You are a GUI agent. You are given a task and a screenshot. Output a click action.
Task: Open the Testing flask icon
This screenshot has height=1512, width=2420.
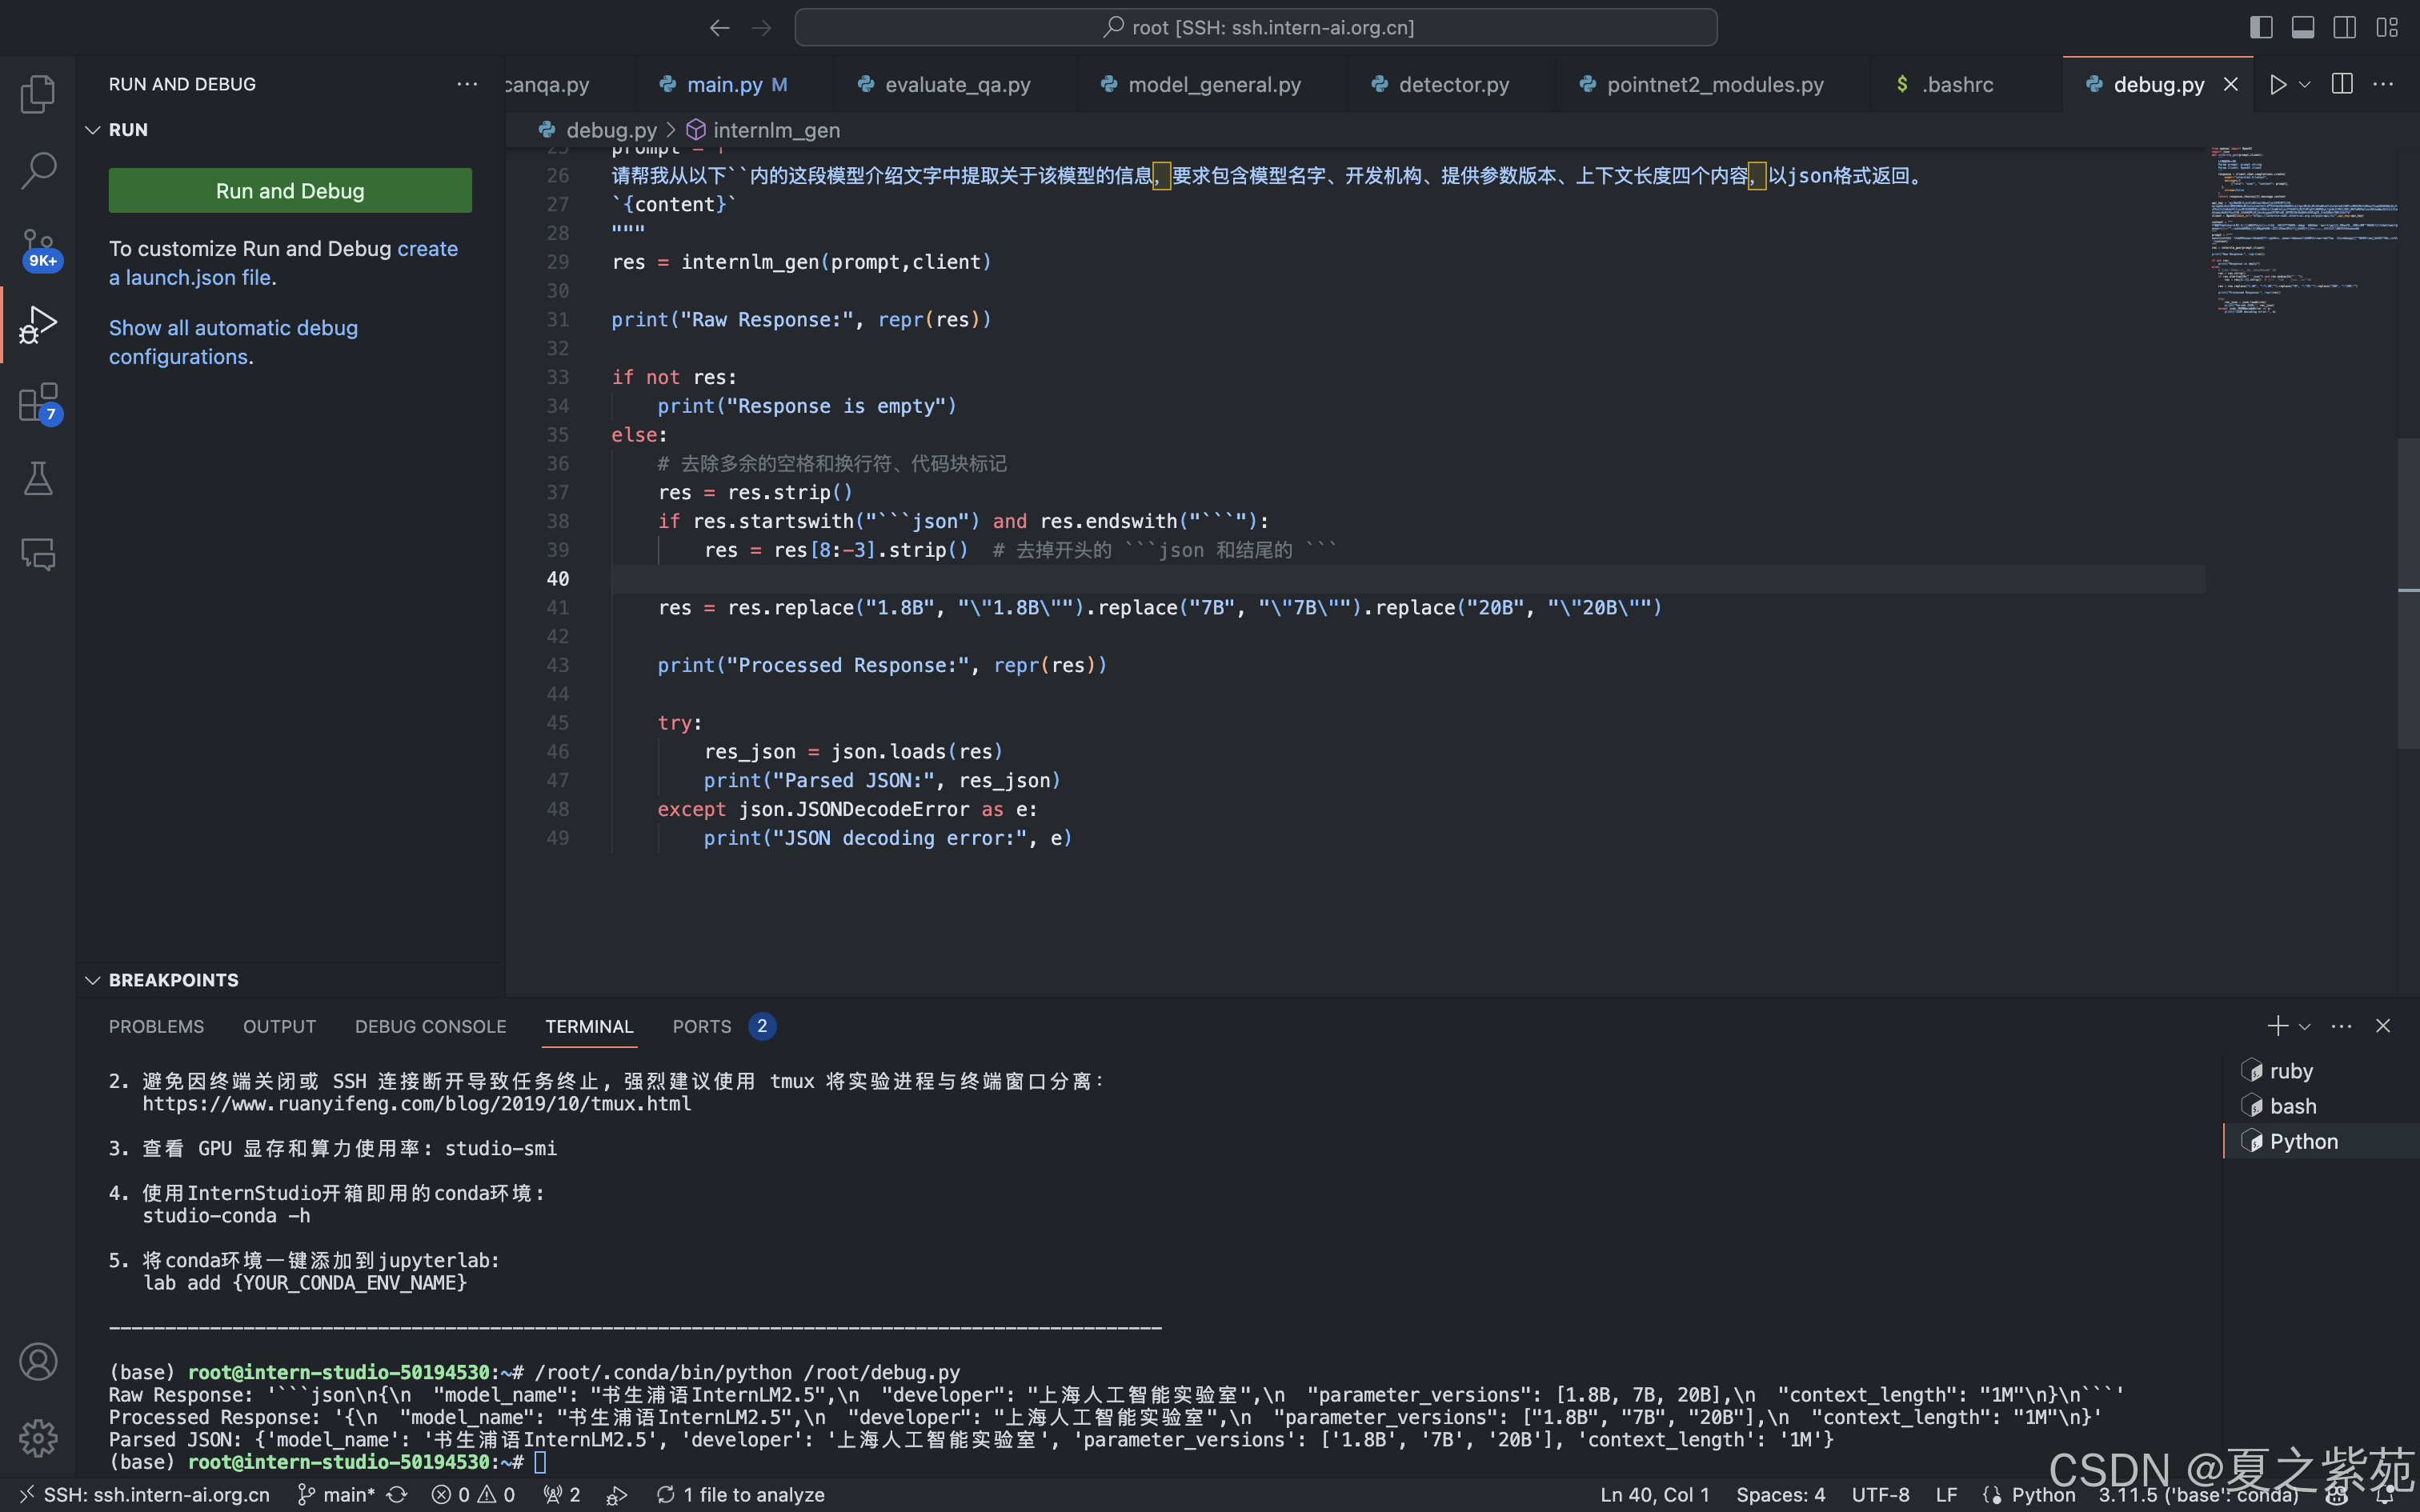38,479
